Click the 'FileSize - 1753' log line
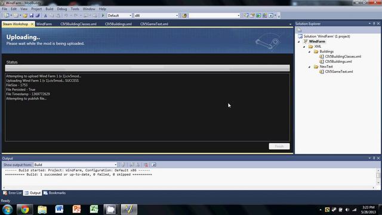The image size is (382, 215). coord(17,85)
